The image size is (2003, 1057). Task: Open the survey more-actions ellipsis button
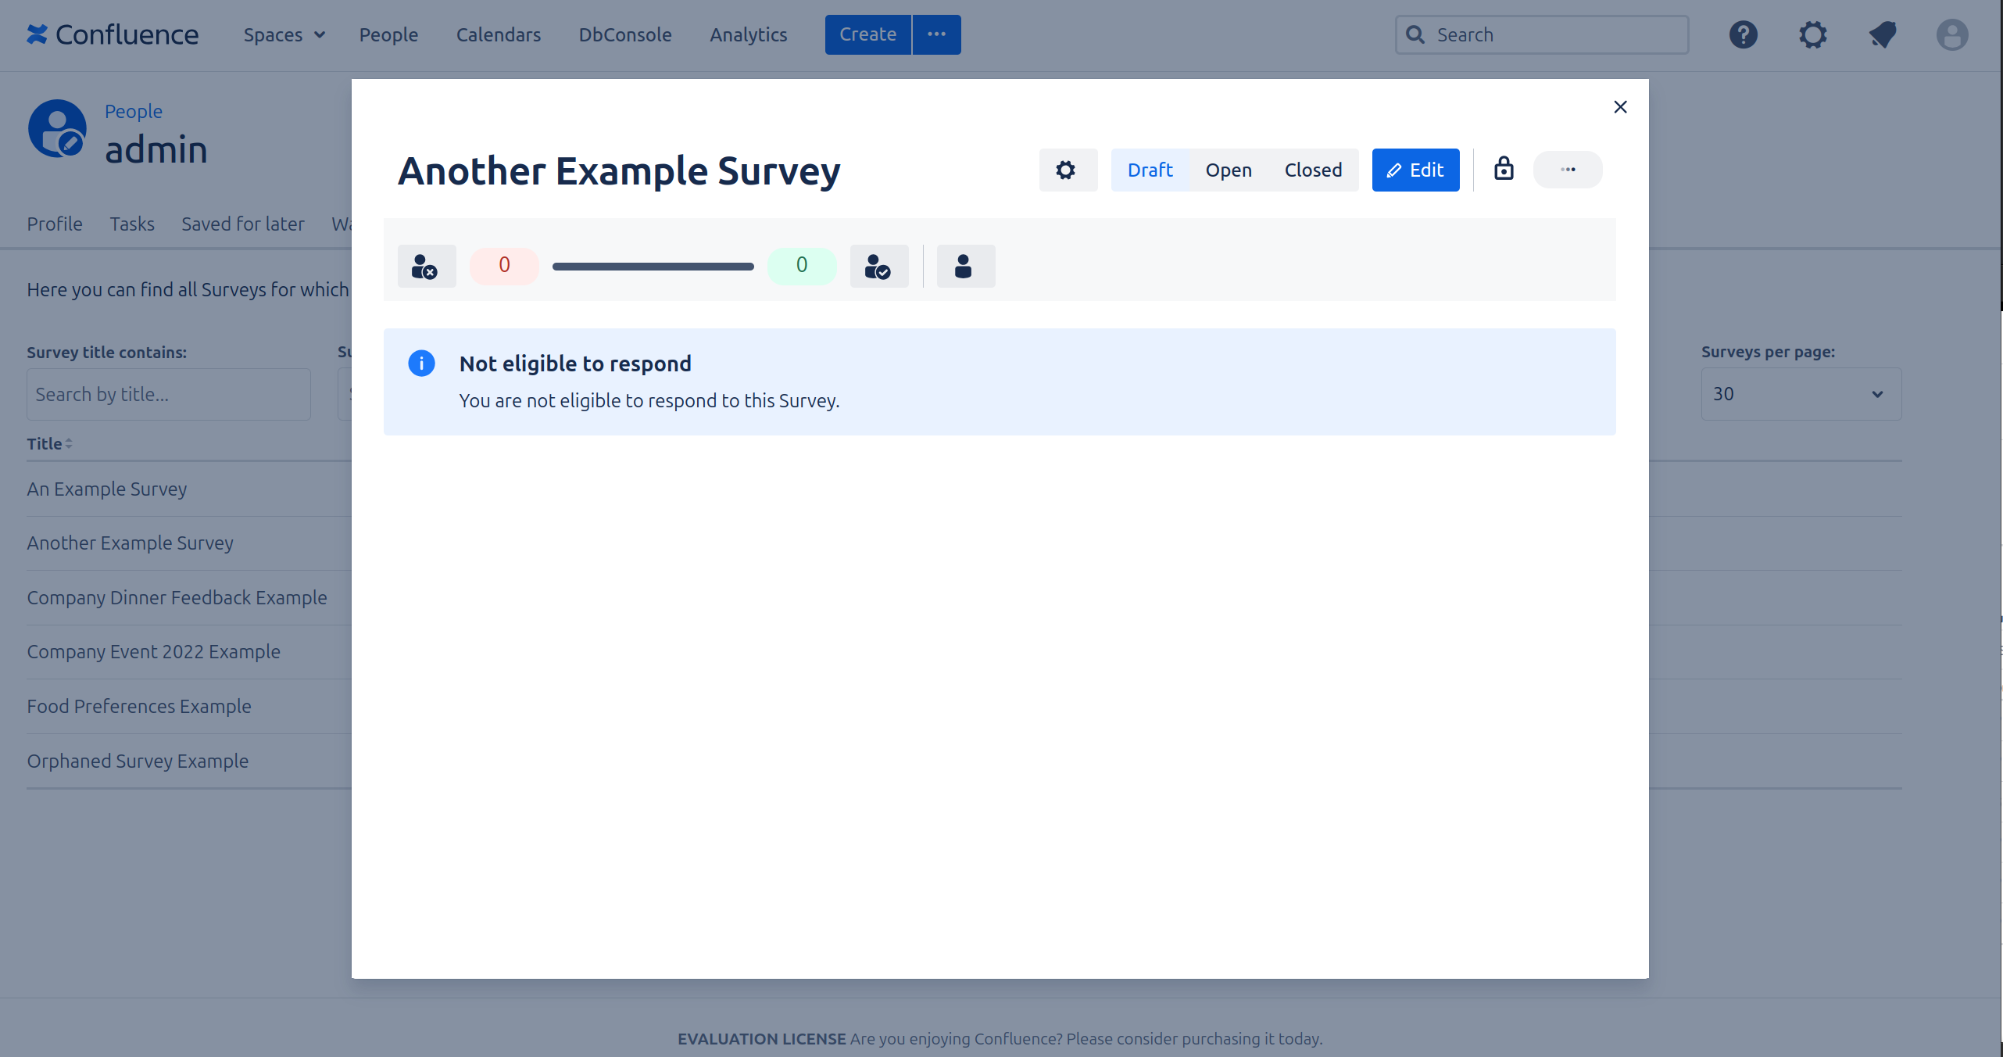[1567, 170]
